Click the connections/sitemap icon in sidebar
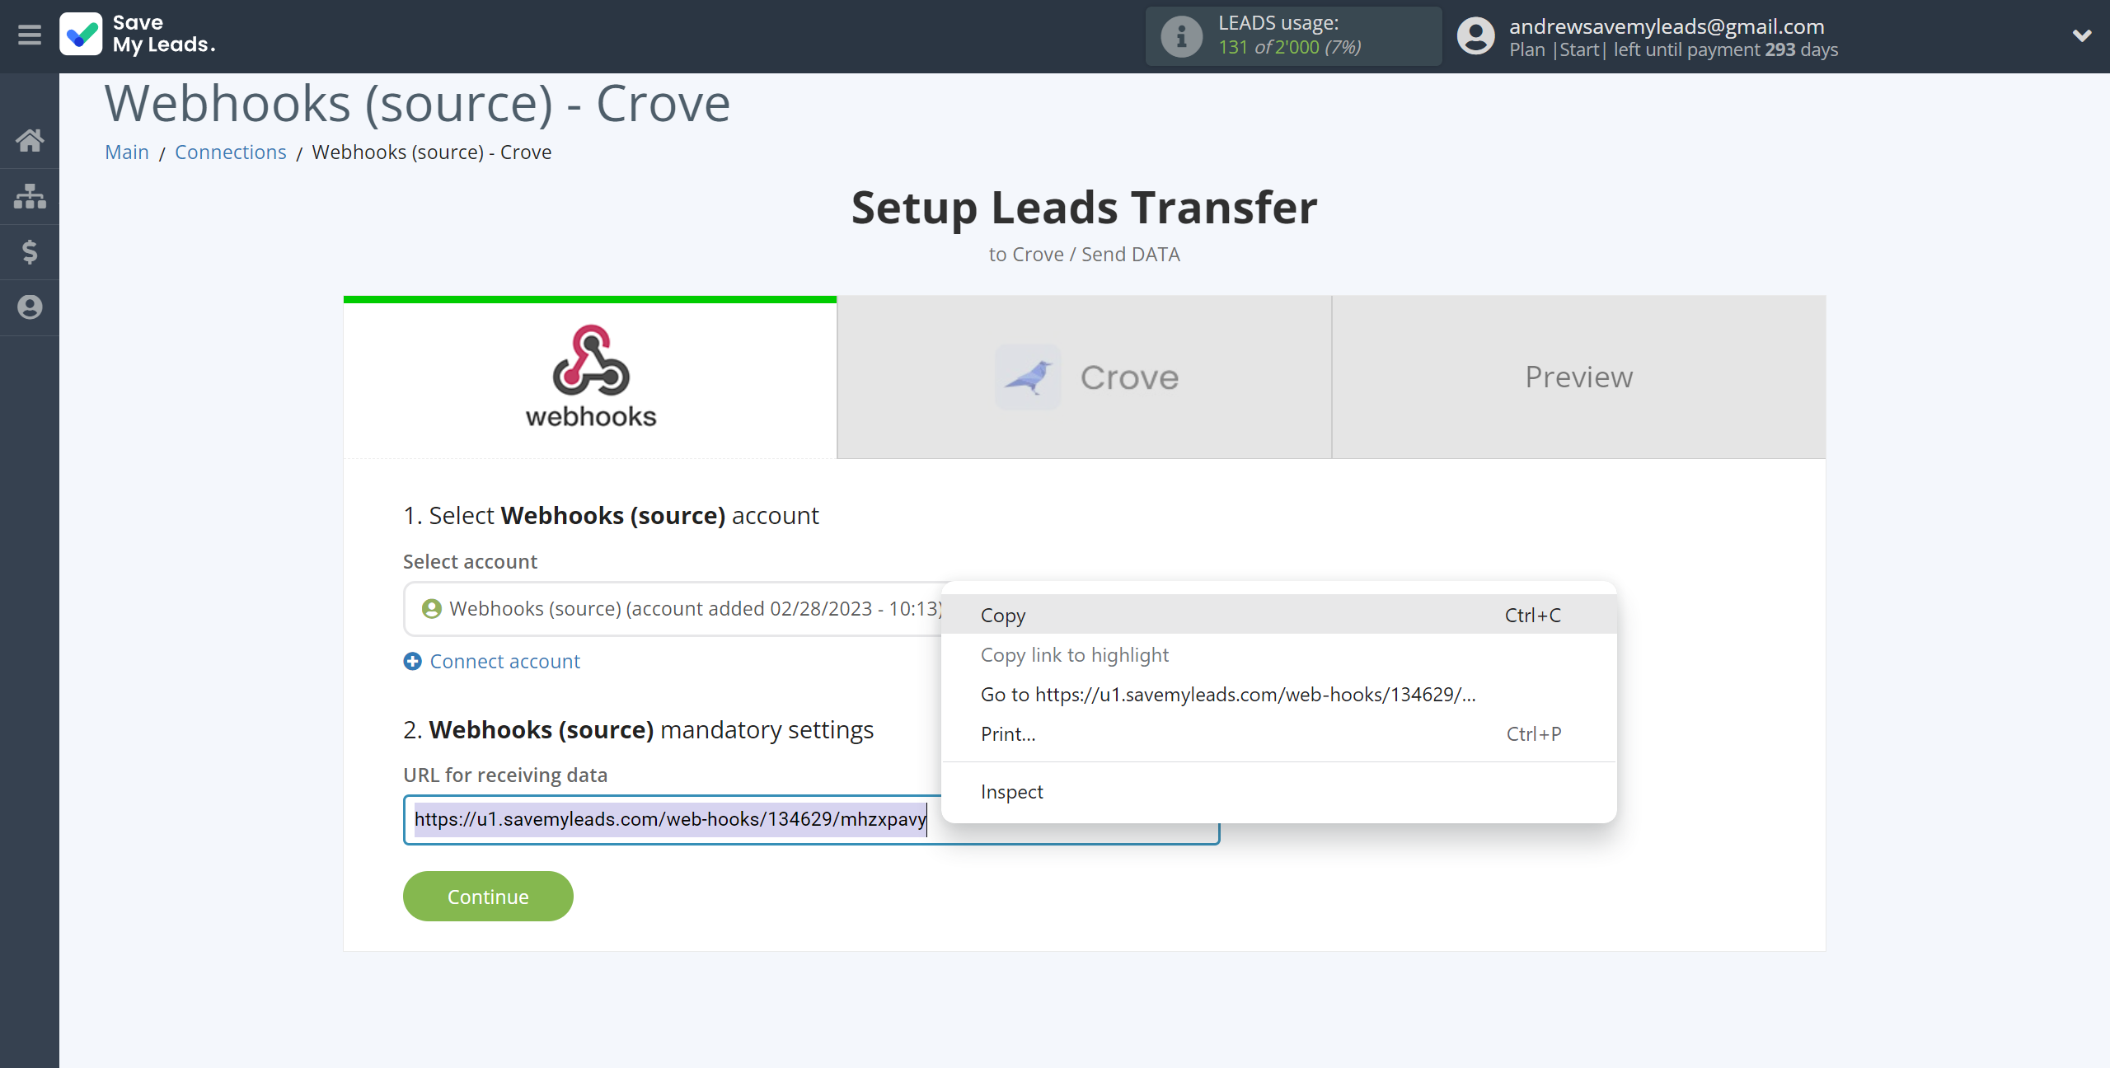Image resolution: width=2110 pixels, height=1068 pixels. tap(30, 194)
